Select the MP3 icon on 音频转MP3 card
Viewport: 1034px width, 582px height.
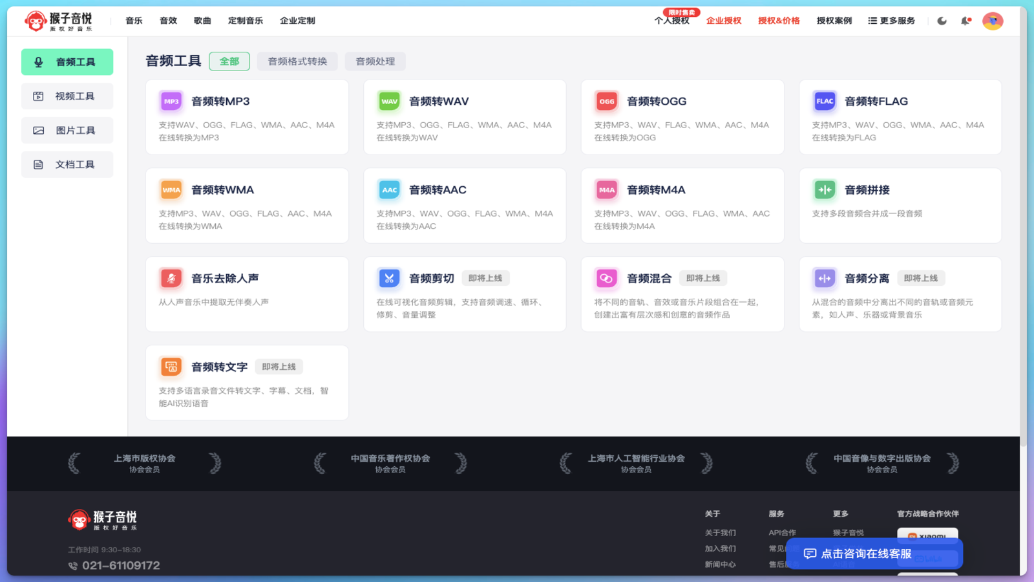[x=171, y=101]
